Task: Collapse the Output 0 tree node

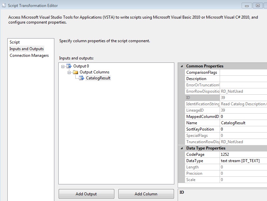Action: point(63,66)
